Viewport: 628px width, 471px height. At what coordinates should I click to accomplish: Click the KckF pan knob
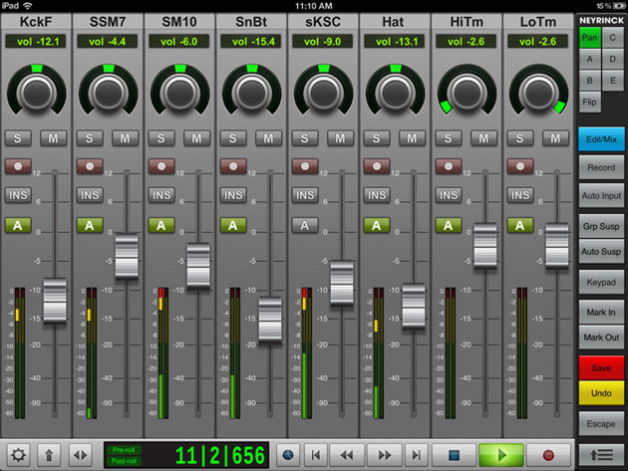37,92
